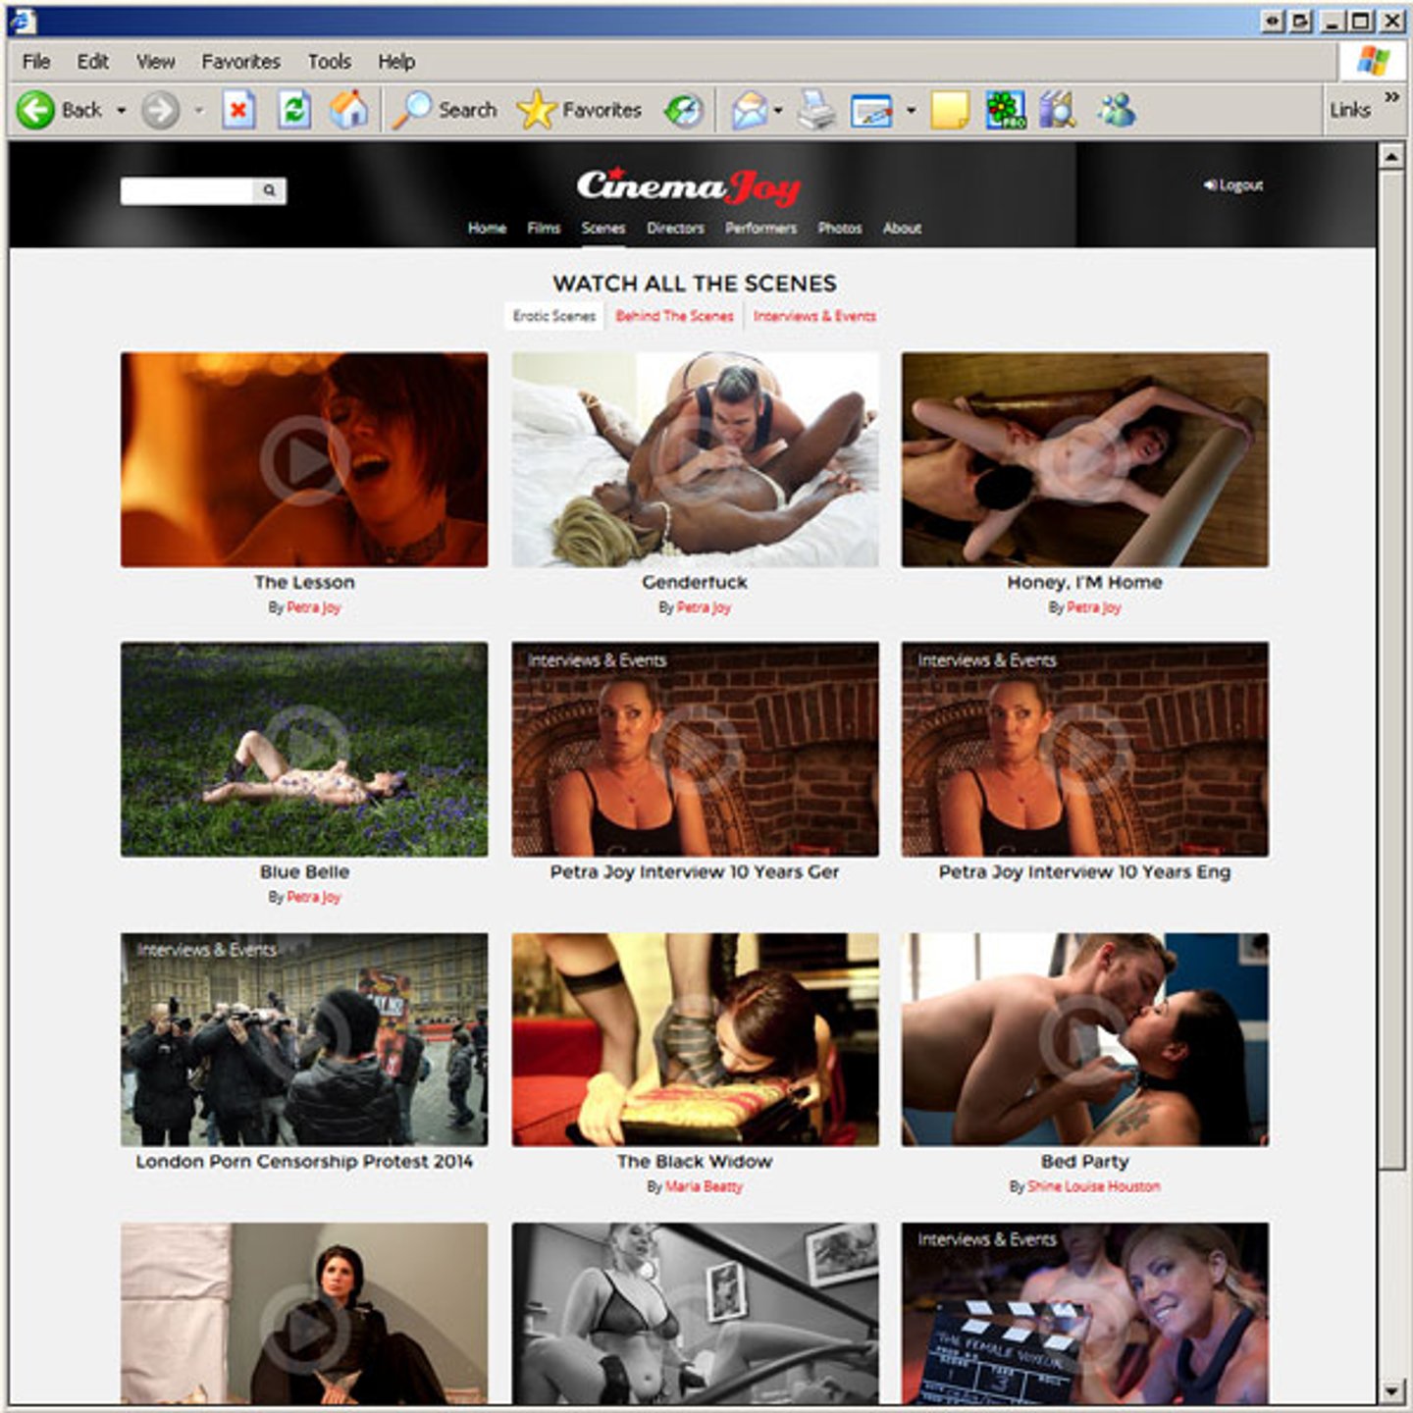Click the Forward navigation arrow
Image resolution: width=1413 pixels, height=1413 pixels.
(x=160, y=110)
